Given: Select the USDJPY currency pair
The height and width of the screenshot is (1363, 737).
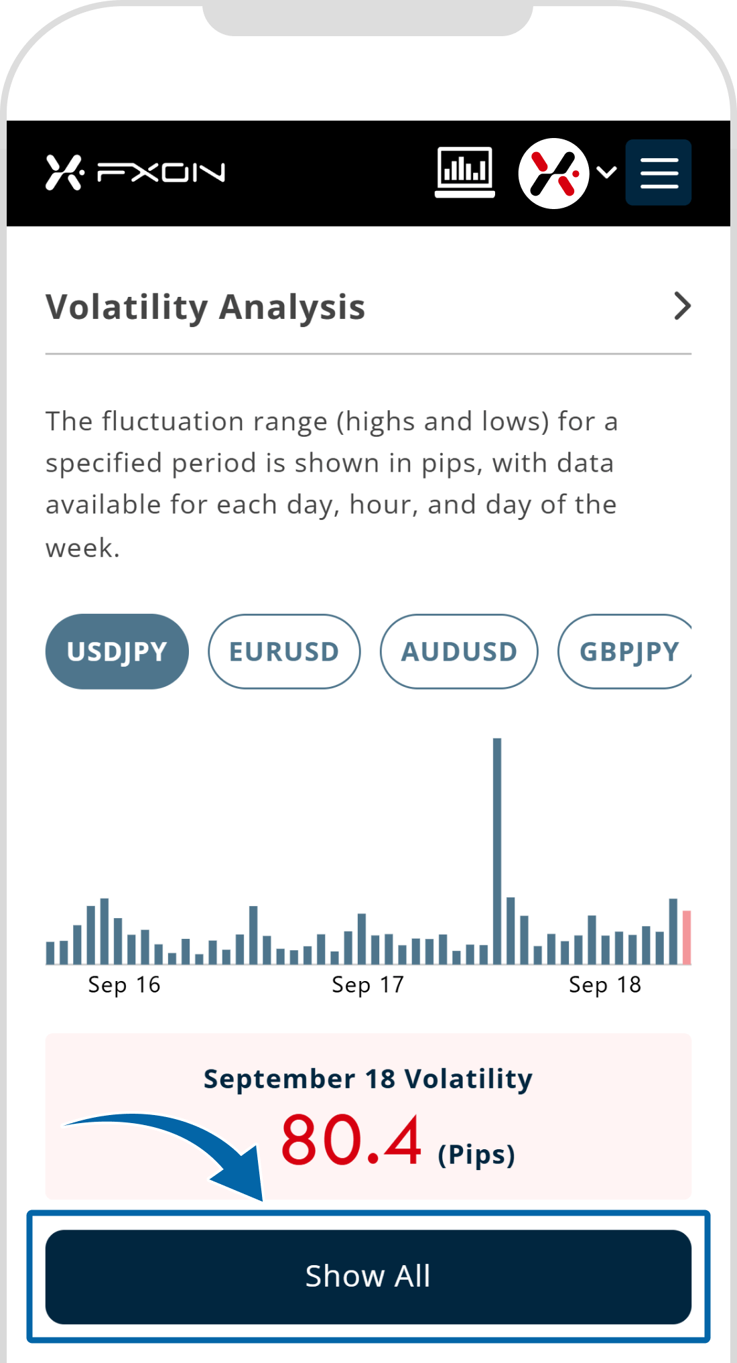Looking at the screenshot, I should 117,651.
